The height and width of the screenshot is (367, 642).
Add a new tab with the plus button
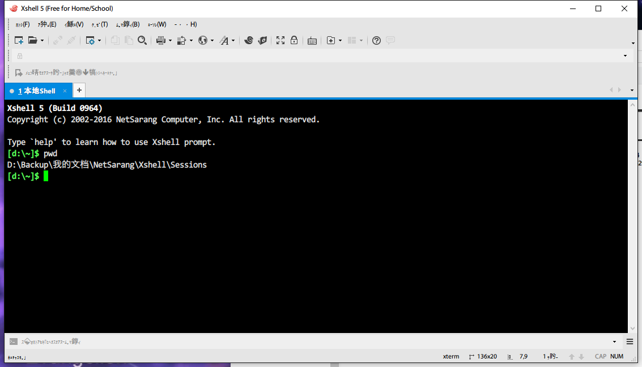79,90
